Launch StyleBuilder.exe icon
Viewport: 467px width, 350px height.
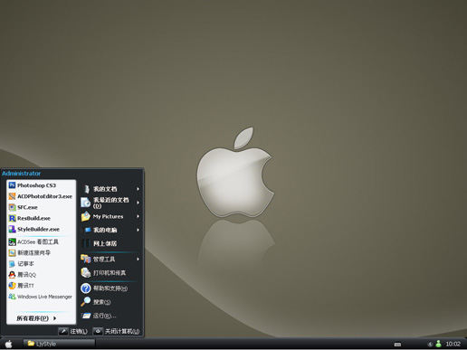point(12,229)
